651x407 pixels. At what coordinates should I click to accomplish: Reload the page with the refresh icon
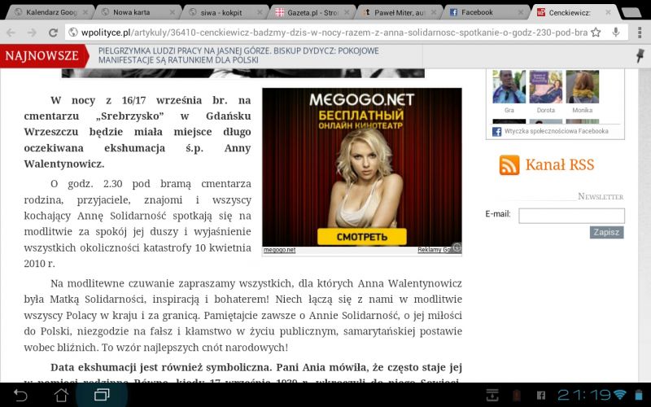pos(53,33)
